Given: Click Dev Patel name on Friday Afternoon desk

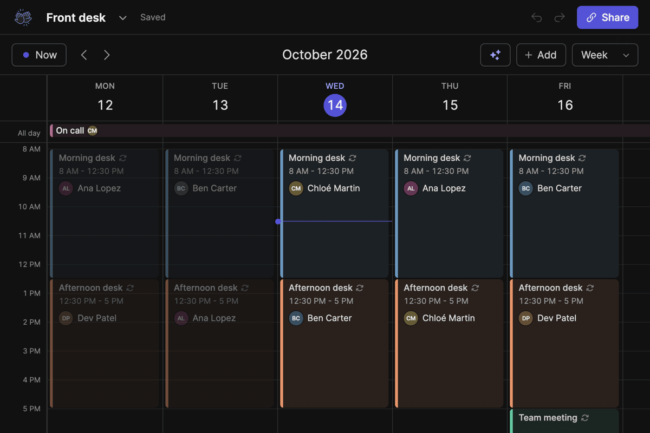Looking at the screenshot, I should point(557,318).
